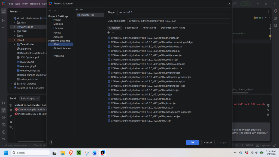The width and height of the screenshot is (279, 157).
Task: Click the Cancel button
Action: 208,142
